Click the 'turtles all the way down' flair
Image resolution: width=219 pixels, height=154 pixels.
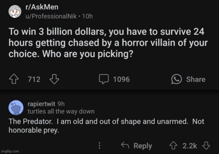point(61,111)
